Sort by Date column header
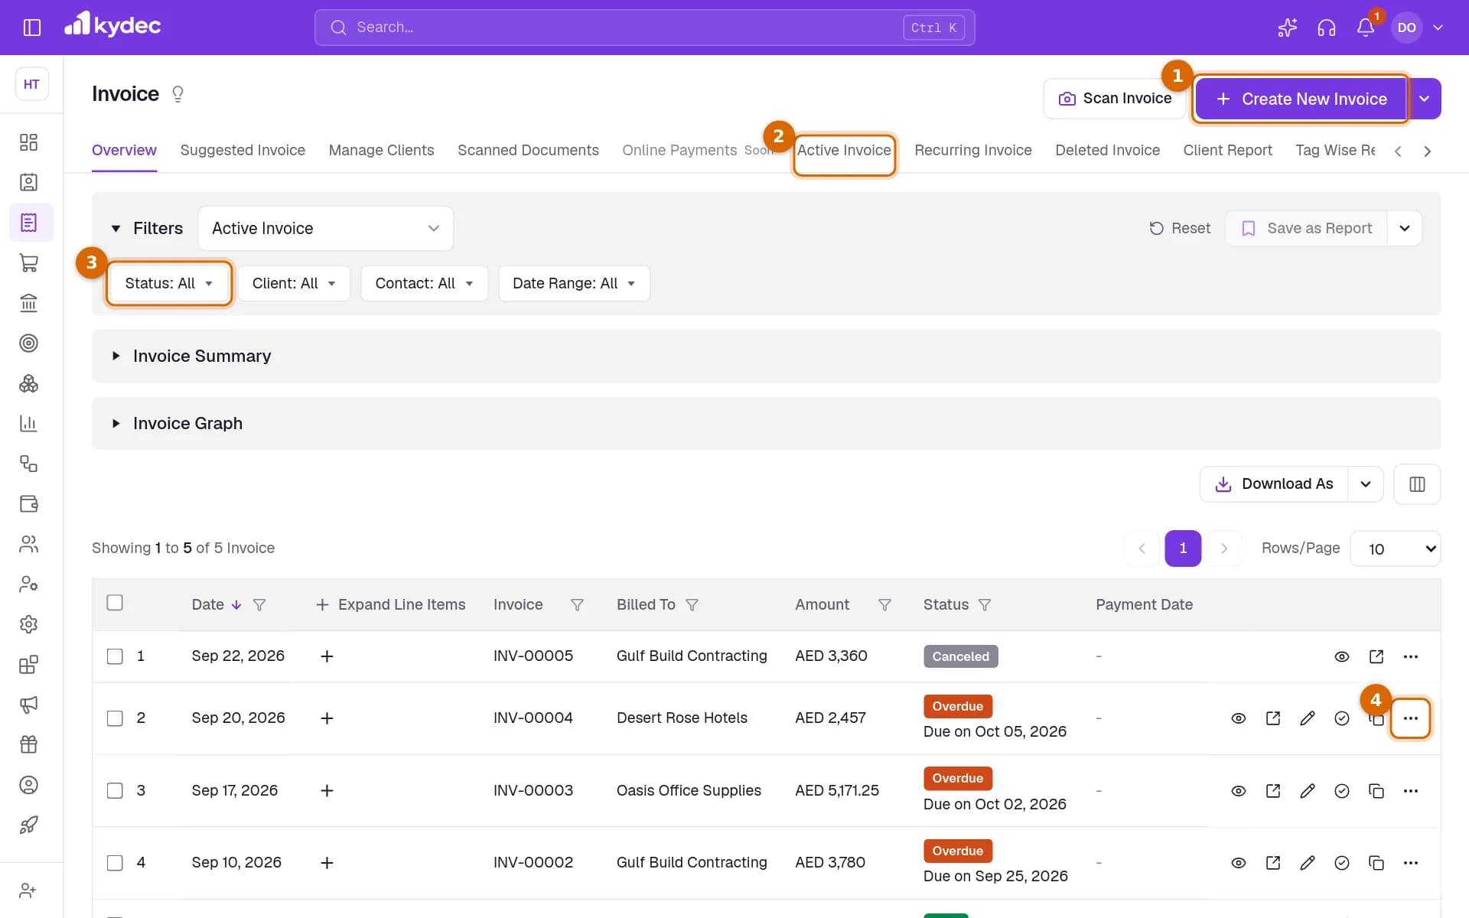The image size is (1469, 918). coord(207,605)
